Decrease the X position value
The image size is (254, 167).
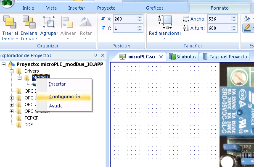click(x=140, y=21)
